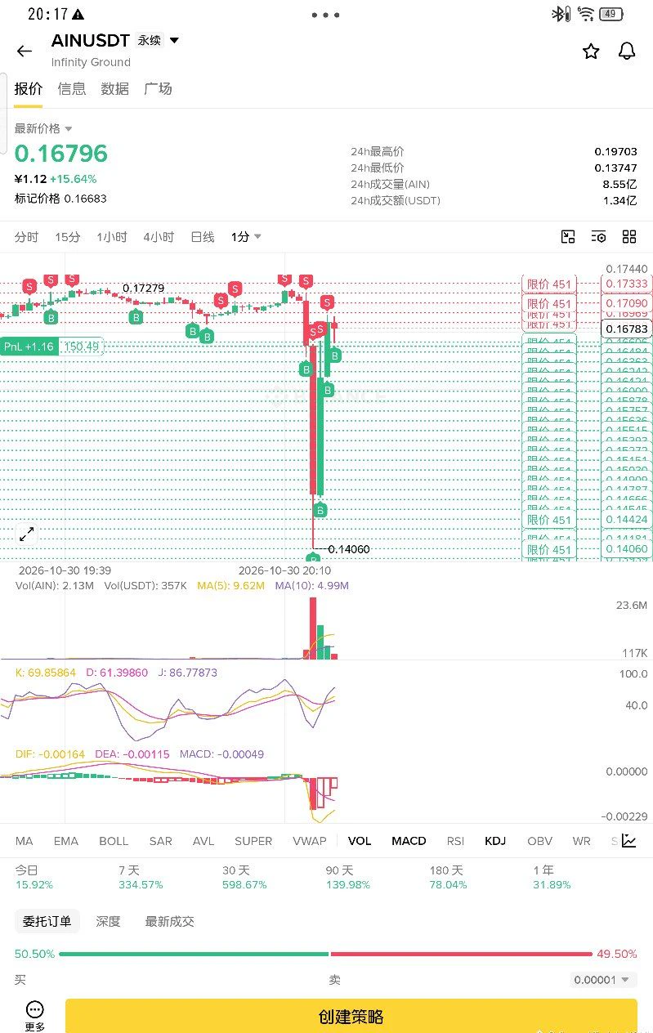Tap the 限价 451 order at 0.17090
Viewport: 653px width, 1033px height.
pyautogui.click(x=549, y=304)
